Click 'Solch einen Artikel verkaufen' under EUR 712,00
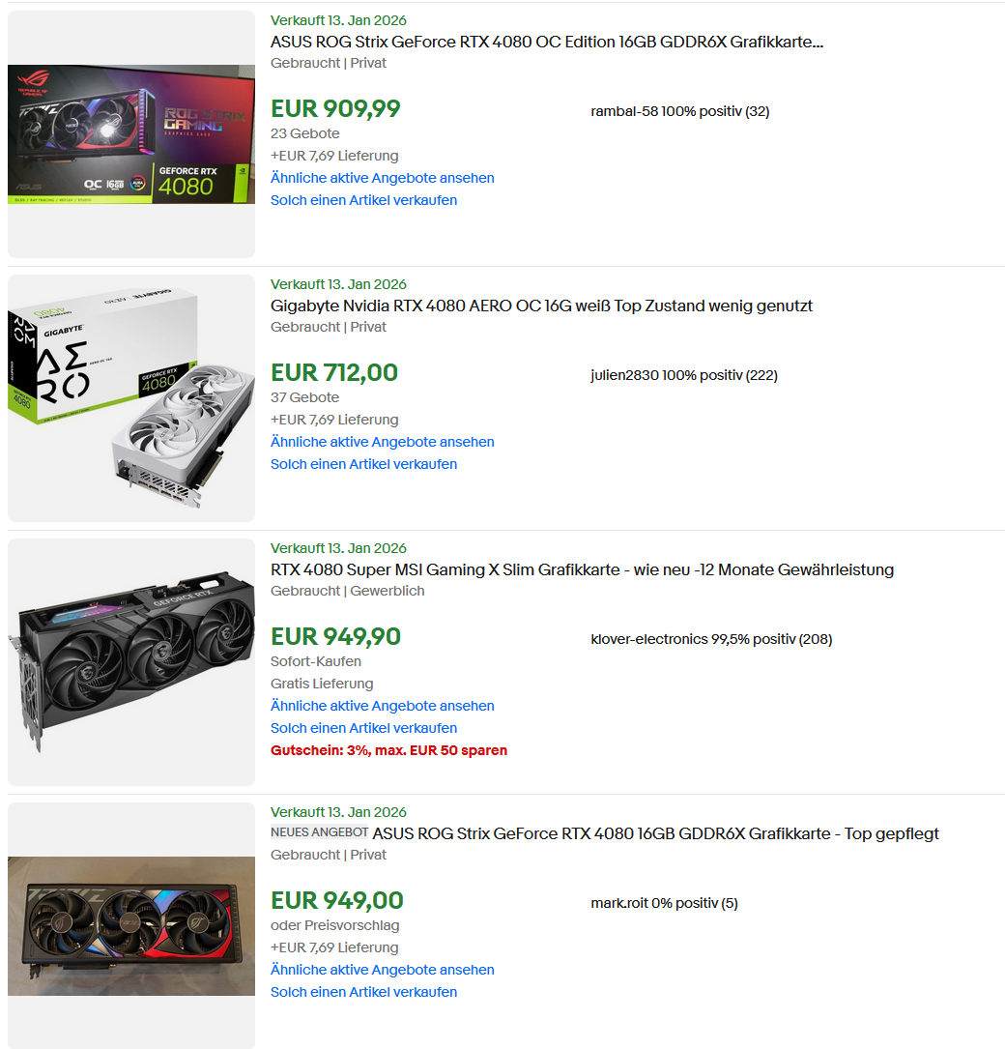This screenshot has height=1049, width=1005. [x=363, y=464]
